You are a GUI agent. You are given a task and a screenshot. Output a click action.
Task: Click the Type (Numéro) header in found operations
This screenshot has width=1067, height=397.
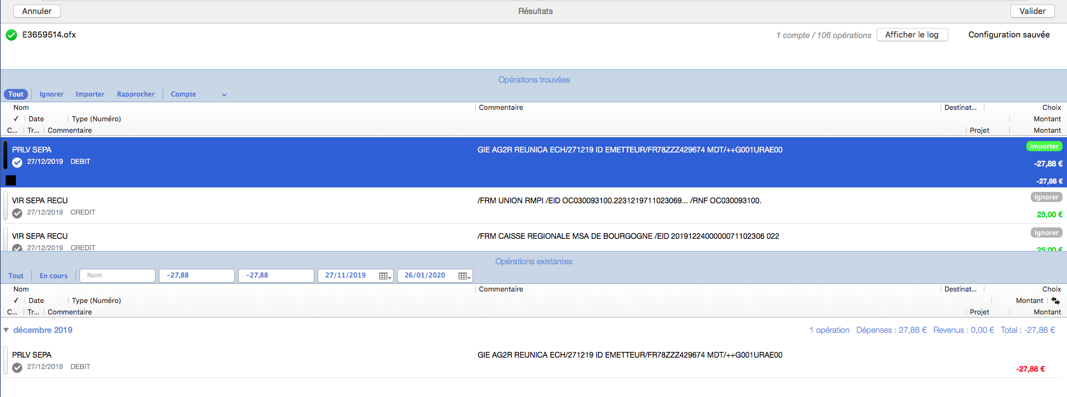[x=97, y=119]
